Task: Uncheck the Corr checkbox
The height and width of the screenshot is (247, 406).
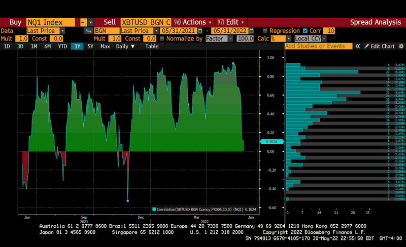Action: pos(306,31)
